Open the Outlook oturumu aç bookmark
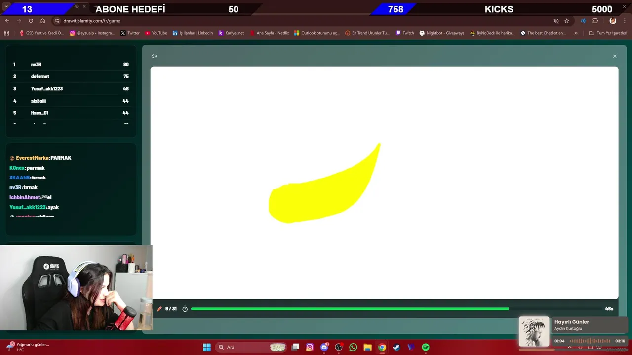 click(x=317, y=33)
